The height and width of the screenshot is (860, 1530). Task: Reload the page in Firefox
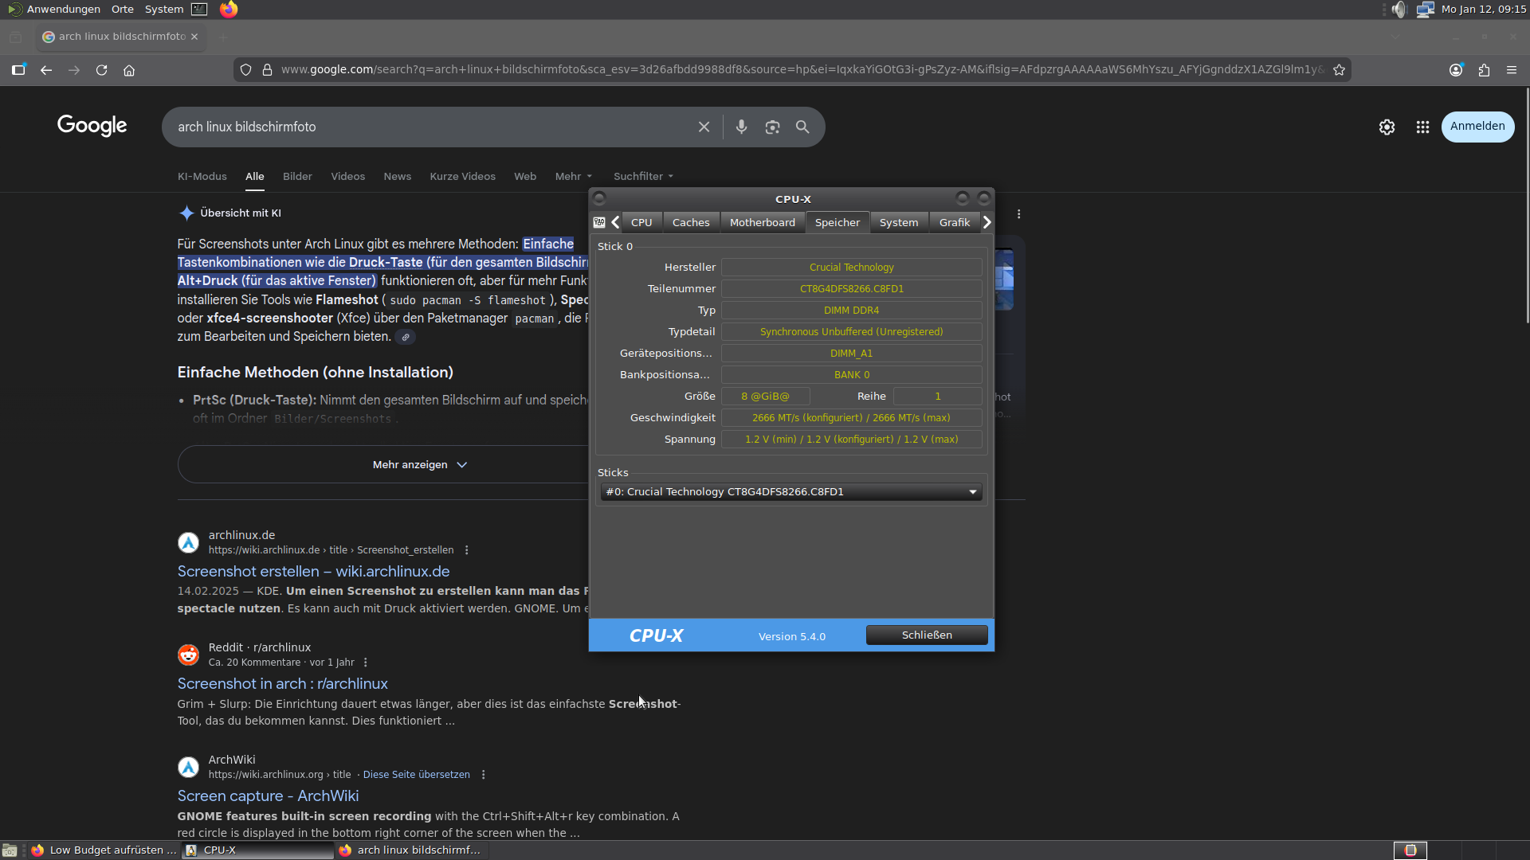(101, 70)
